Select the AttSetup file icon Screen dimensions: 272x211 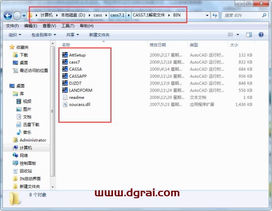coord(65,55)
